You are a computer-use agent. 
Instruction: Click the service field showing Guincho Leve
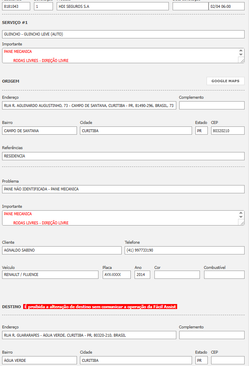pyautogui.click(x=123, y=34)
